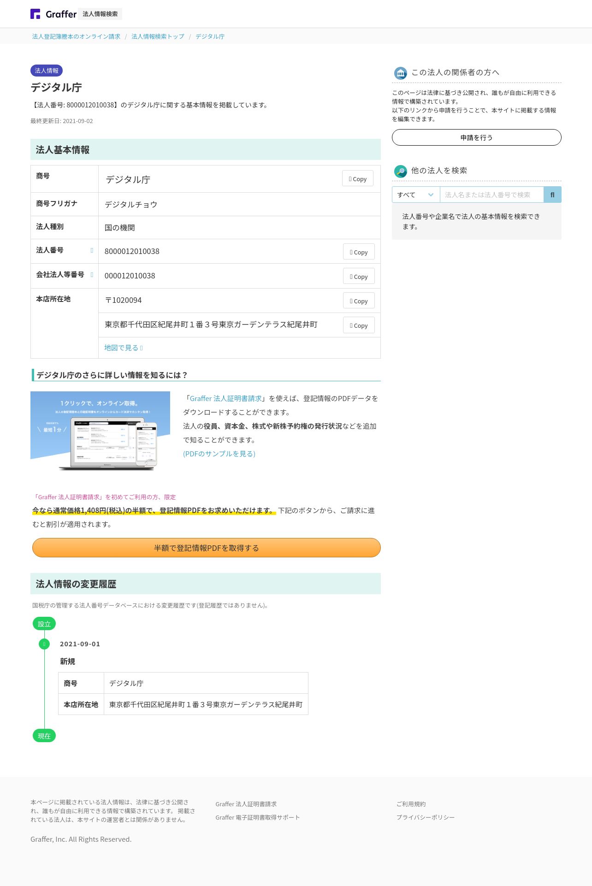Image resolution: width=592 pixels, height=886 pixels.
Task: Select the 国の機関 cell text
Action: click(x=120, y=228)
